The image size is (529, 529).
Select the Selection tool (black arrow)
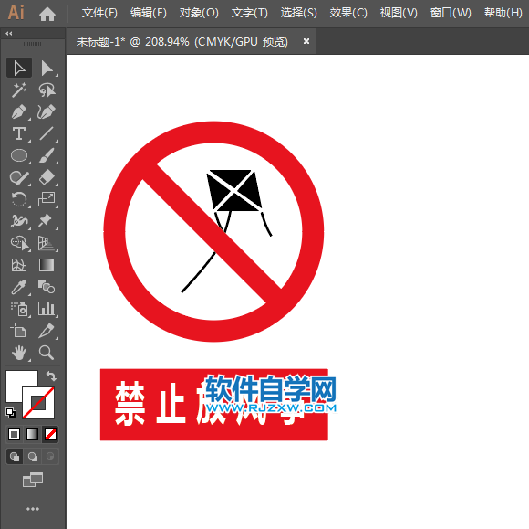click(x=19, y=68)
